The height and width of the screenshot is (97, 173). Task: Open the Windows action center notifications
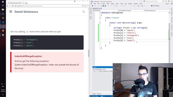3,95
